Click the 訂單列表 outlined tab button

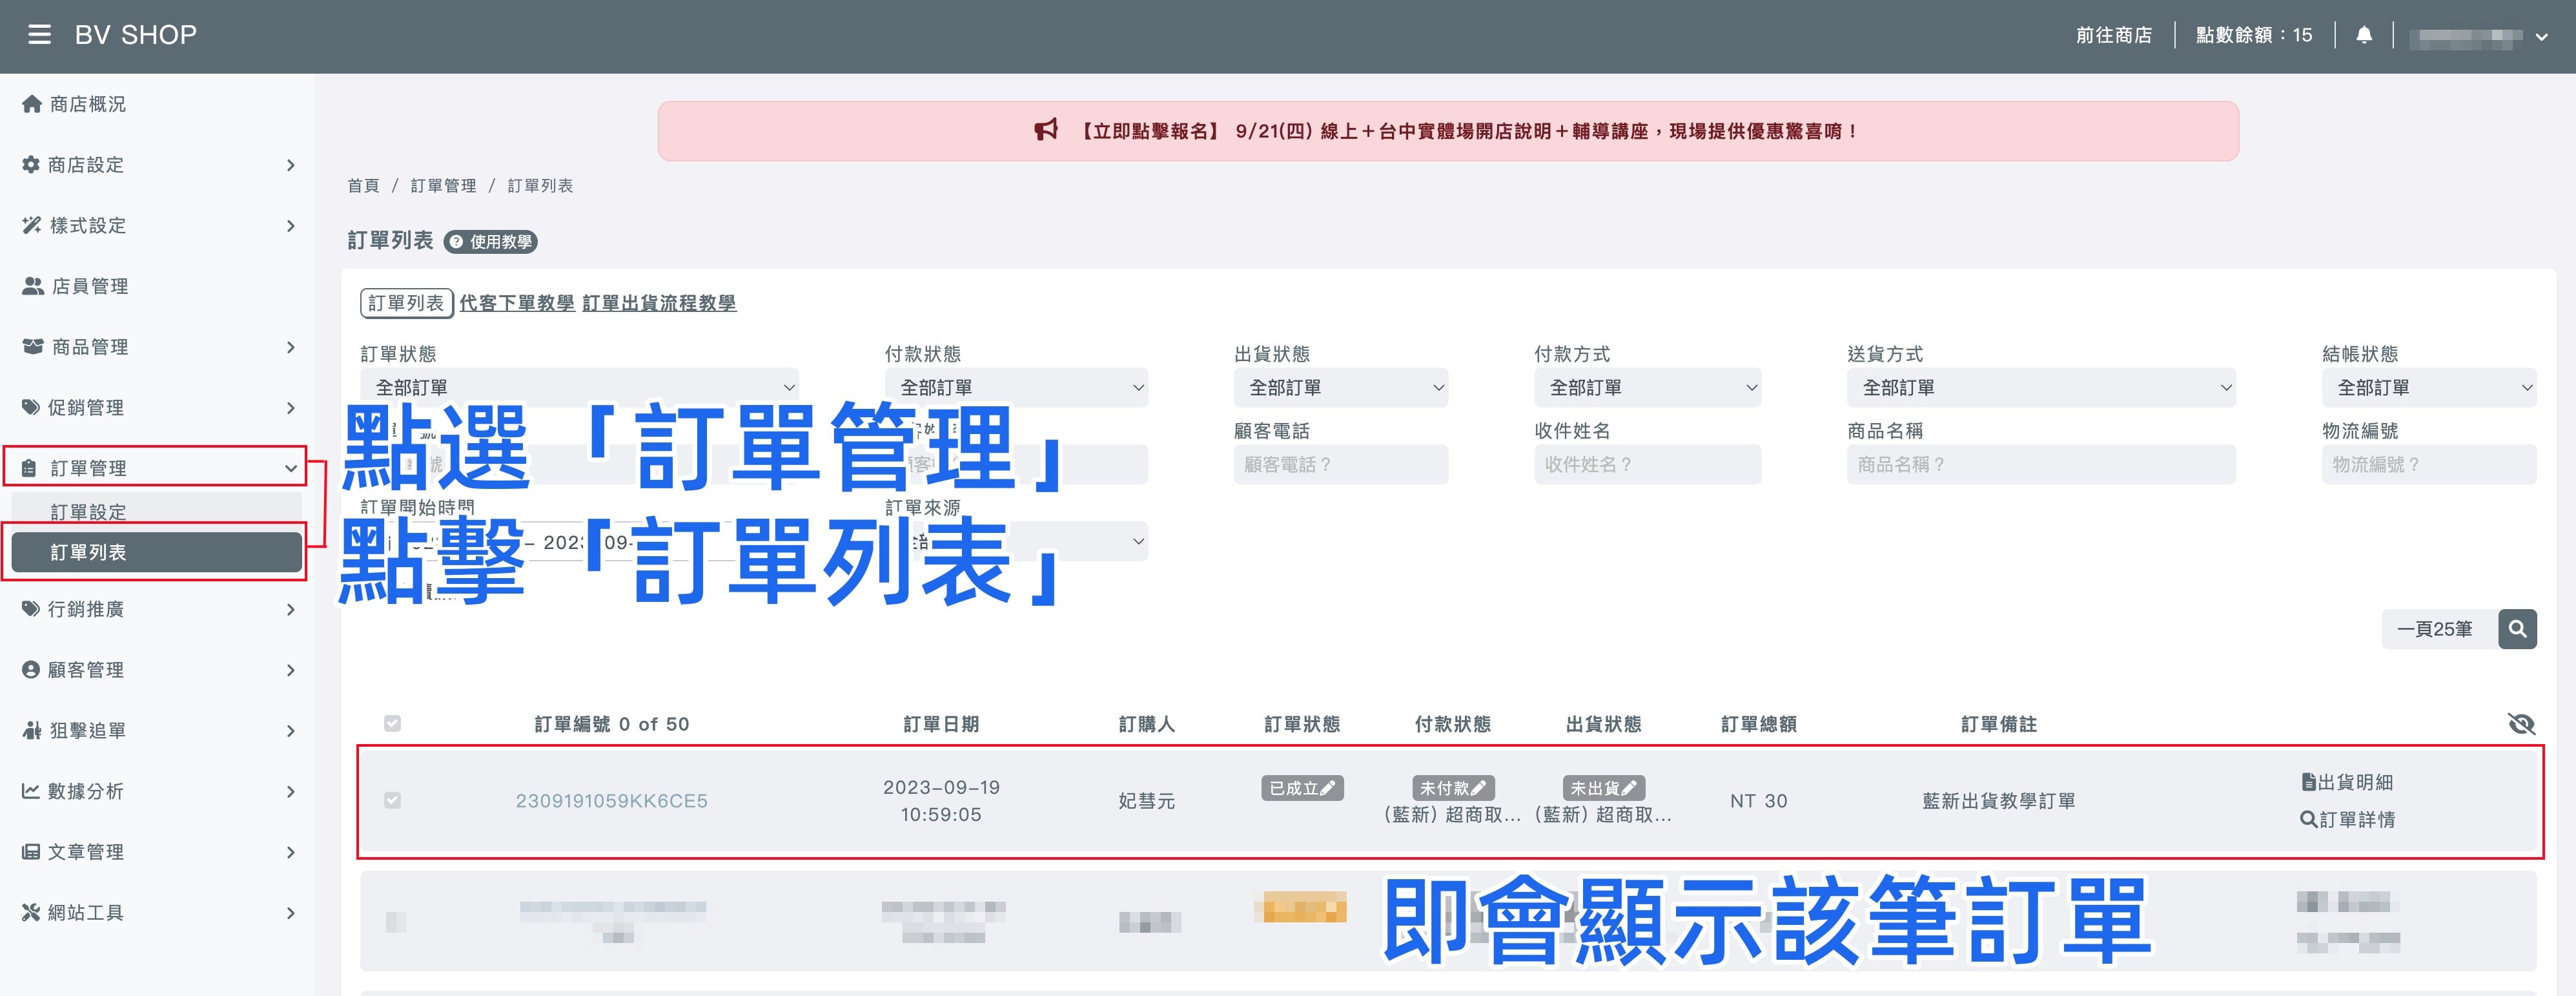tap(406, 303)
